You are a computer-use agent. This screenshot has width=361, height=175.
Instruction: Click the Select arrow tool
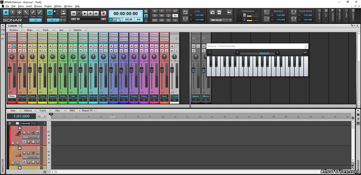[13, 12]
